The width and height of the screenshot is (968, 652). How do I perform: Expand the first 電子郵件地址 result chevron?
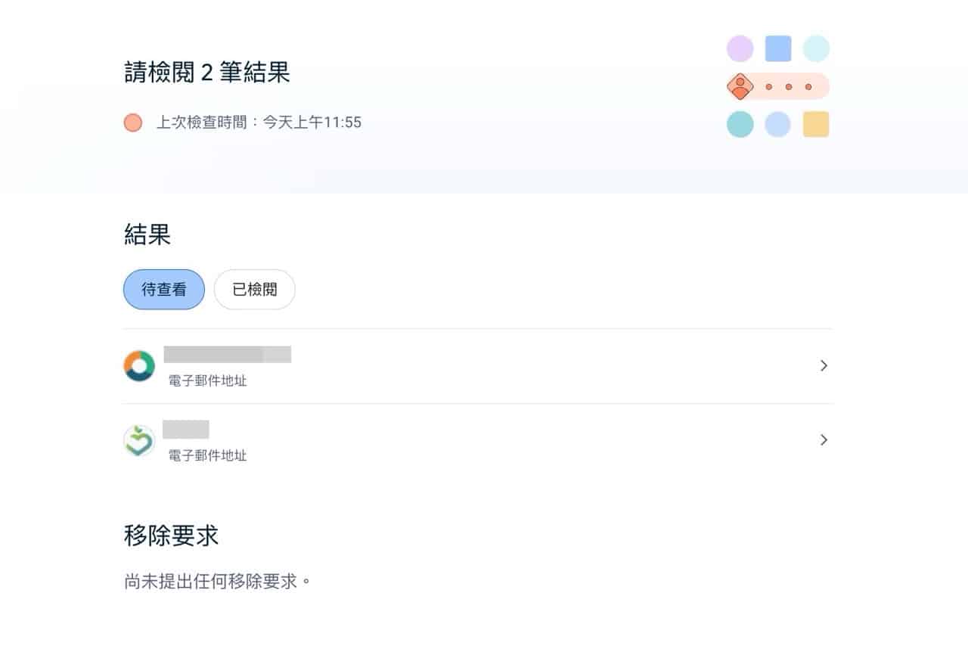pos(824,365)
